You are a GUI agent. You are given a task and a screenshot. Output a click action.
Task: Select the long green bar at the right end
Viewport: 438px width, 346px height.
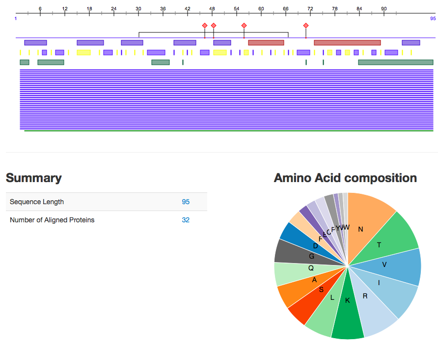click(x=395, y=62)
